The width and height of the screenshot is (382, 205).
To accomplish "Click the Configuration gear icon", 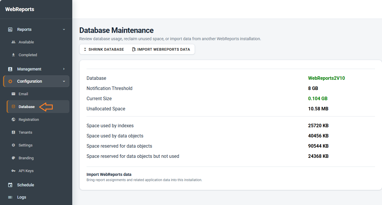I will [x=10, y=81].
